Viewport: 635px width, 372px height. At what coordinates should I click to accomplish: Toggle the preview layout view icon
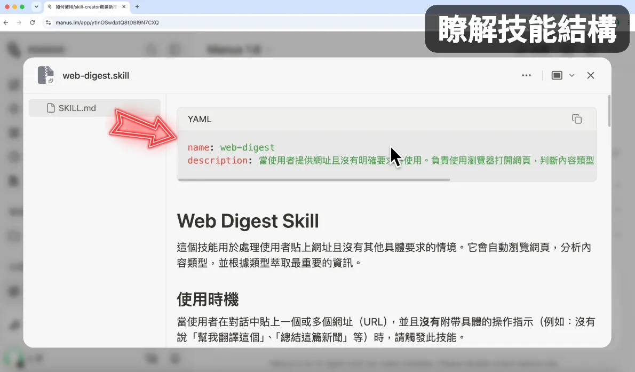point(557,75)
